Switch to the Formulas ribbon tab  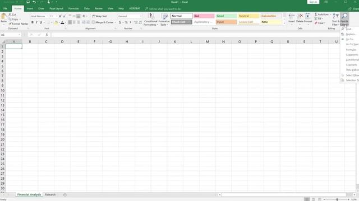(73, 8)
